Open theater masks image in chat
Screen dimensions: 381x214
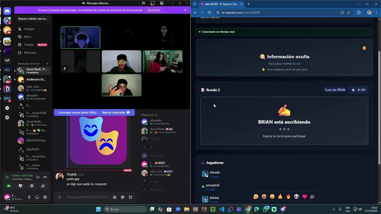98,140
